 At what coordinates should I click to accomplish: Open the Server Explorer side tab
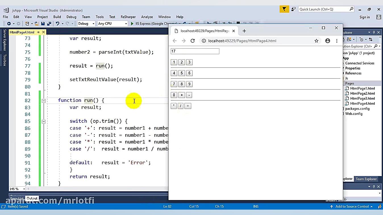(5, 40)
